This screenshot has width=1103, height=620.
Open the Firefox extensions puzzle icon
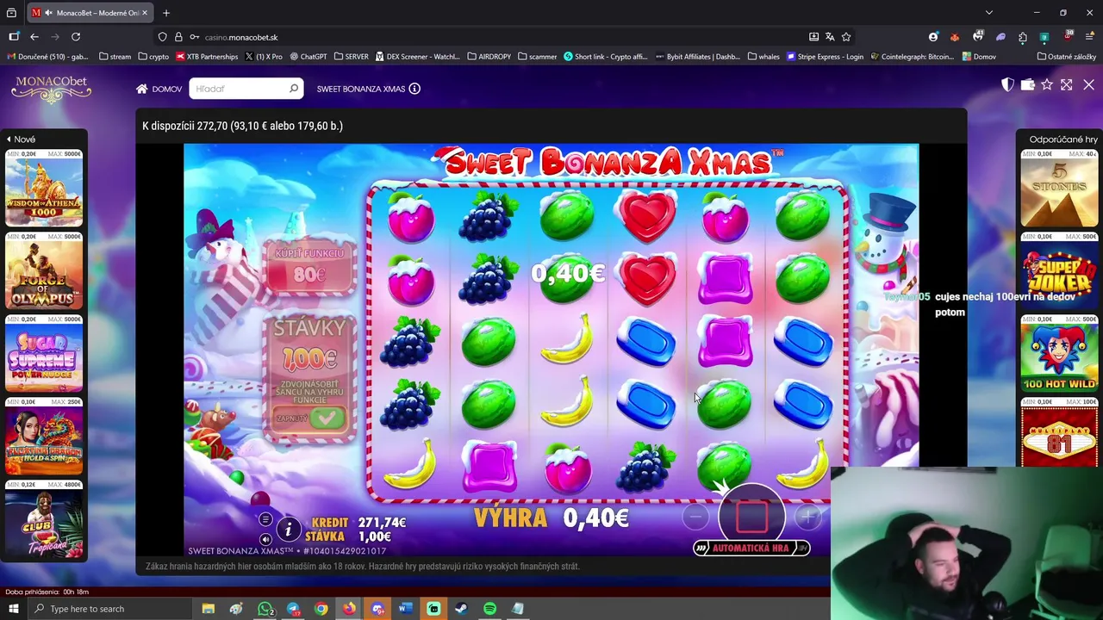pos(1022,37)
